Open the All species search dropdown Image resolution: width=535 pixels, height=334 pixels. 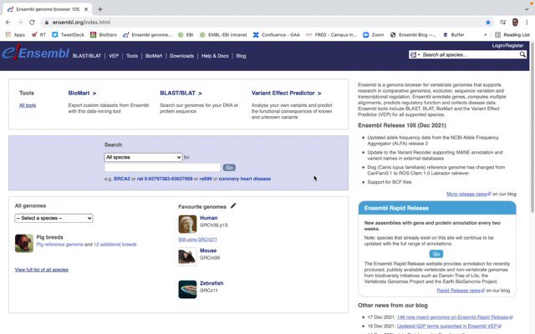point(143,157)
